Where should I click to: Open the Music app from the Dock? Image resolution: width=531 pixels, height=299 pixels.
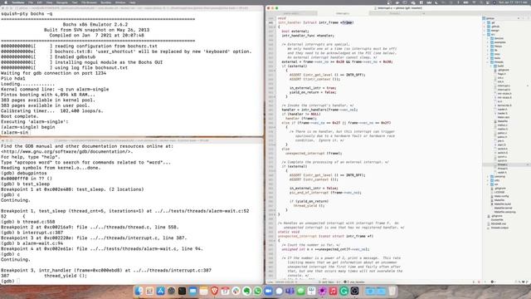tap(333, 291)
